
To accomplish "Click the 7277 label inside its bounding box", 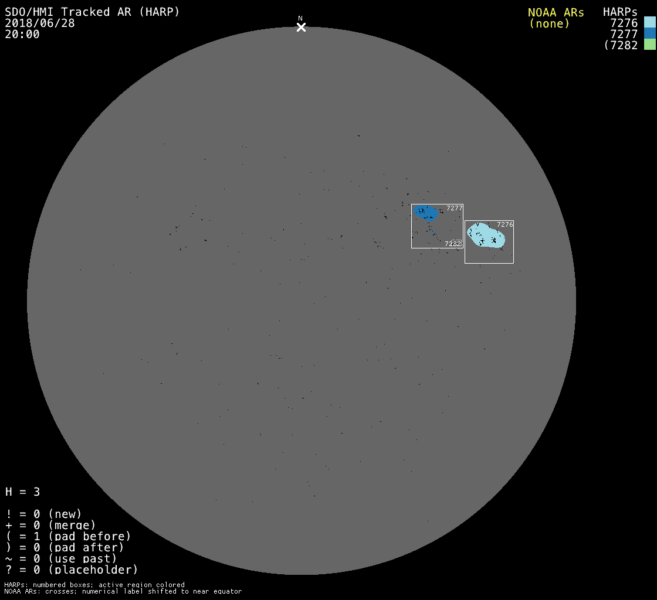I will coord(454,208).
